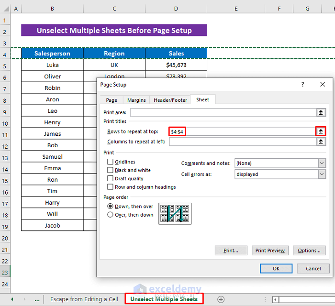Viewport: 335px width, 306px height.
Task: Click the Sales header cell
Action: point(176,54)
